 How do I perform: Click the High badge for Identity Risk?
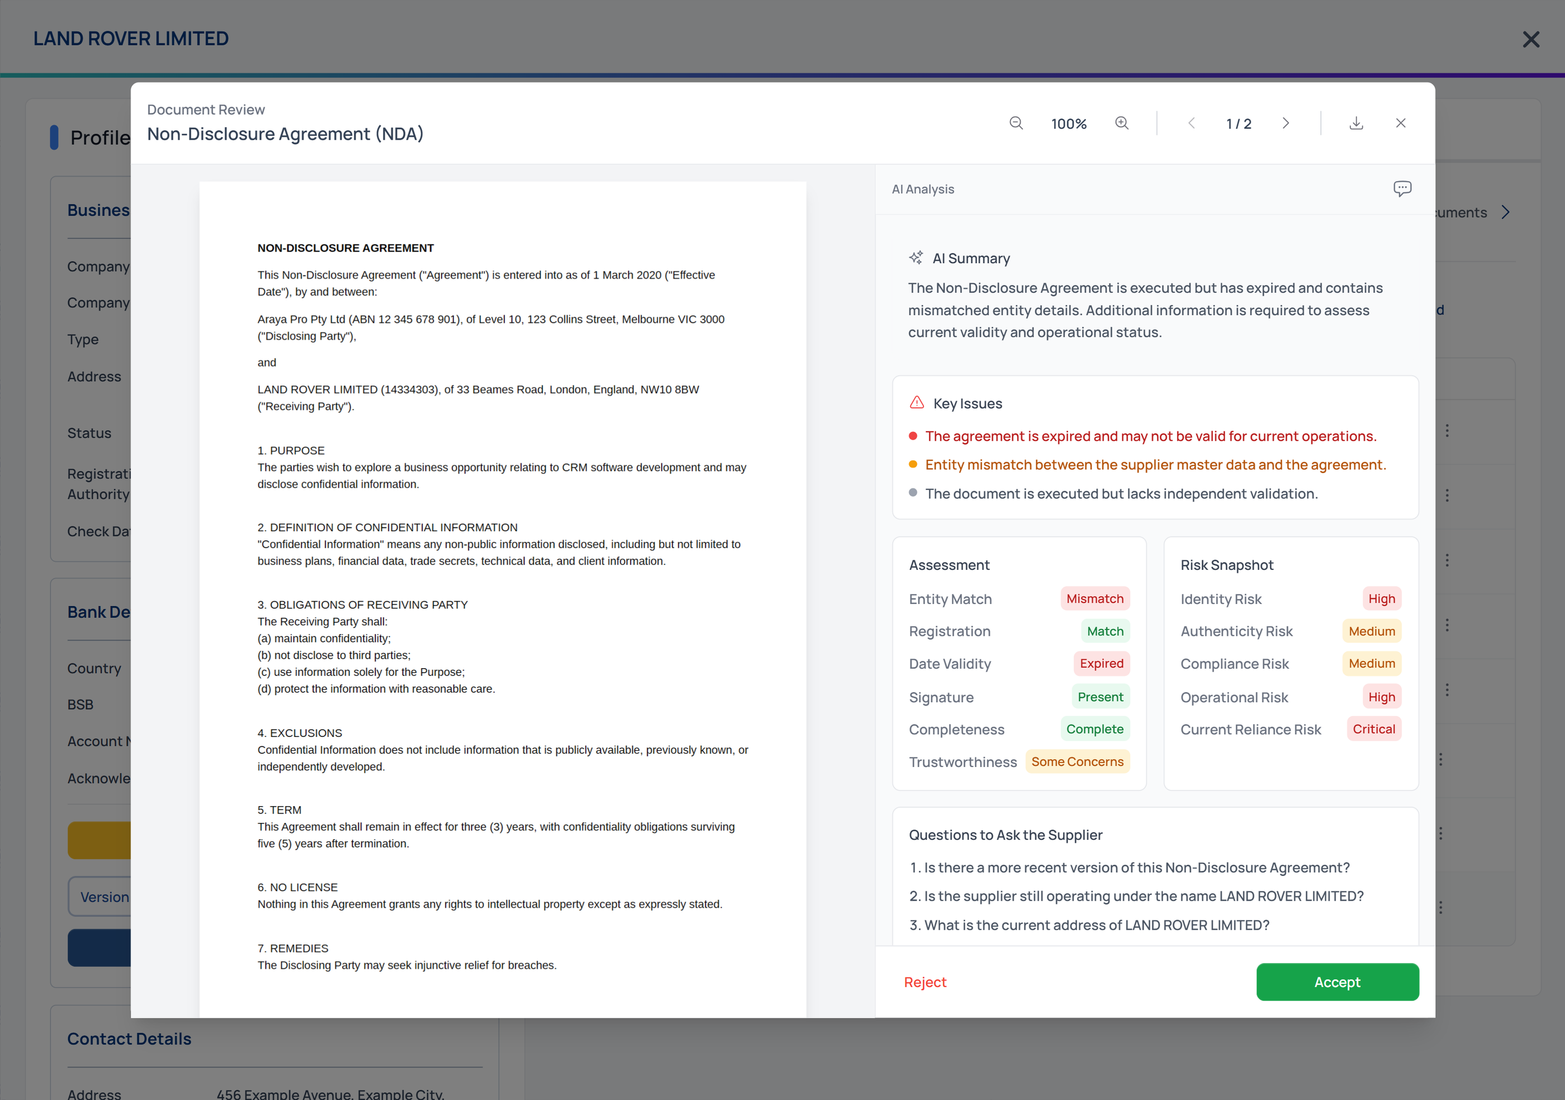pos(1381,599)
